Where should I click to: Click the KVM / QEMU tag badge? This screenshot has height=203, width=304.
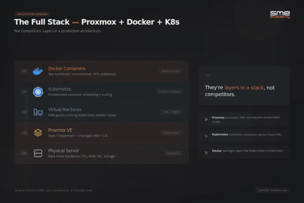pos(171,112)
